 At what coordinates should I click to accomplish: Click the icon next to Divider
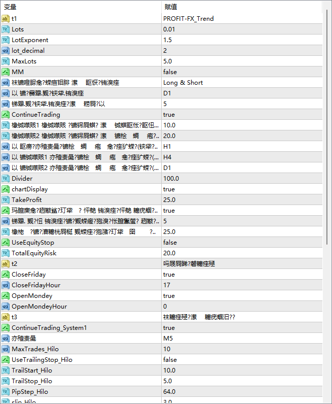coord(6,178)
